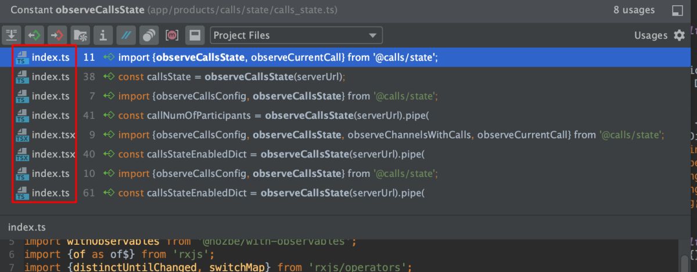The width and height of the screenshot is (697, 272).
Task: Click gutter line number 6 in preview
Action: (x=11, y=254)
